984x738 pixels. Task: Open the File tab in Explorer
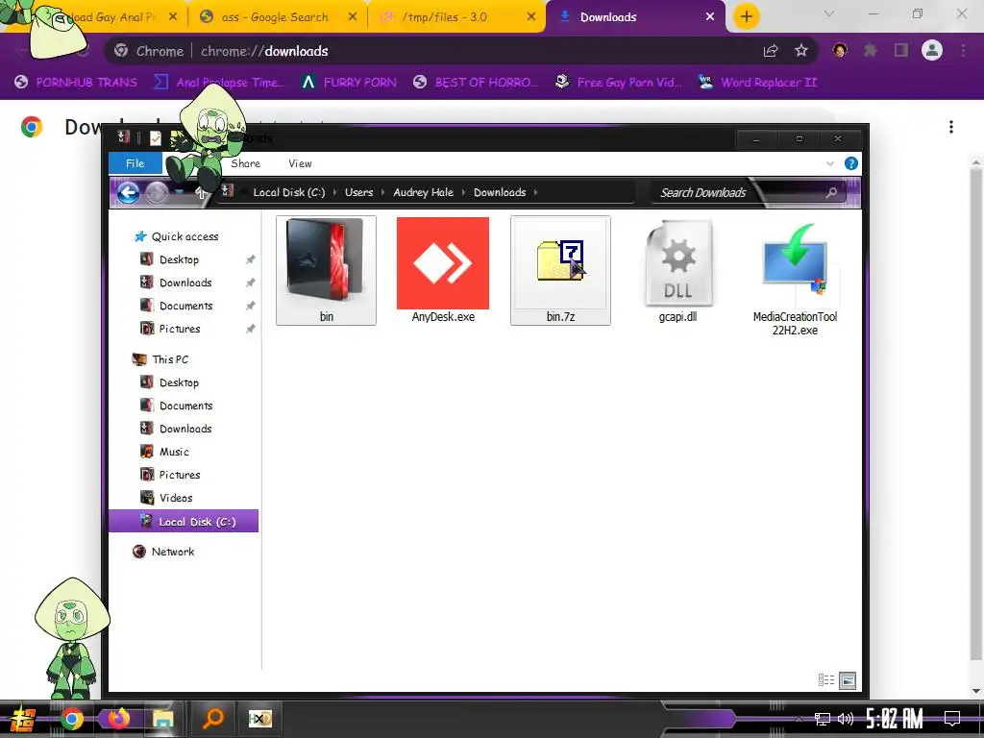pyautogui.click(x=135, y=163)
